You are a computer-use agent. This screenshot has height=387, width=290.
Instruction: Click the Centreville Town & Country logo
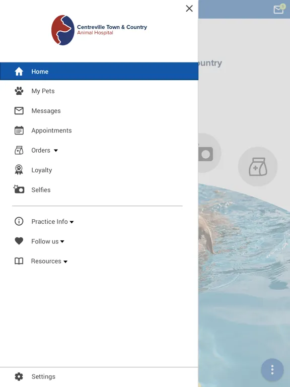pyautogui.click(x=99, y=30)
